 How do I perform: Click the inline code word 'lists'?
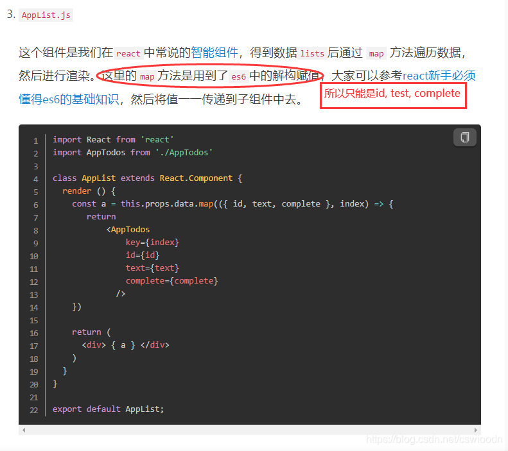click(x=312, y=53)
